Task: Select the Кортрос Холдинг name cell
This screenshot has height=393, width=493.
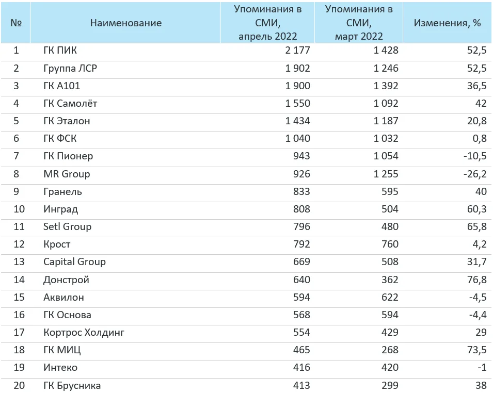Action: coord(84,332)
